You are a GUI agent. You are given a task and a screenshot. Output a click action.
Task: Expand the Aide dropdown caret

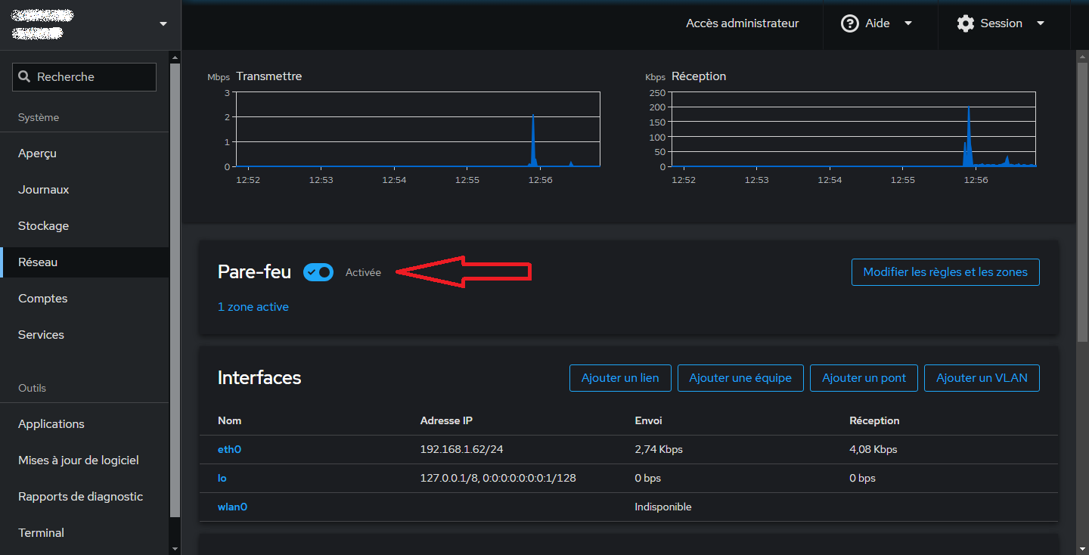point(908,23)
